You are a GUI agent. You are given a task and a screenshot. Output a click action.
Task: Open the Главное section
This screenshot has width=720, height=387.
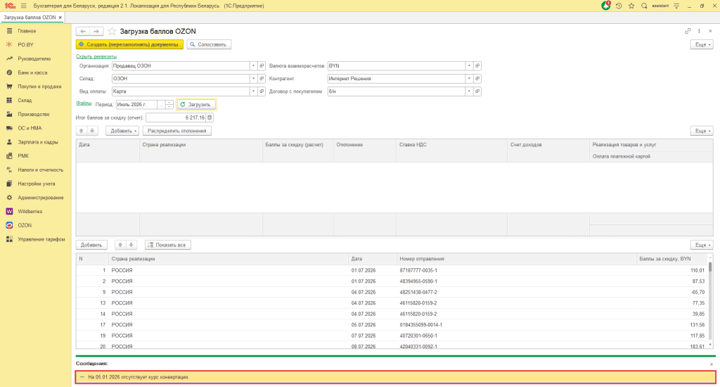27,31
